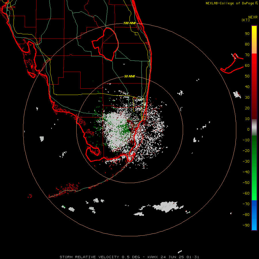Click the -80 value on the velocity scale
Image resolution: width=259 pixels, height=259 pixels.
point(246,215)
